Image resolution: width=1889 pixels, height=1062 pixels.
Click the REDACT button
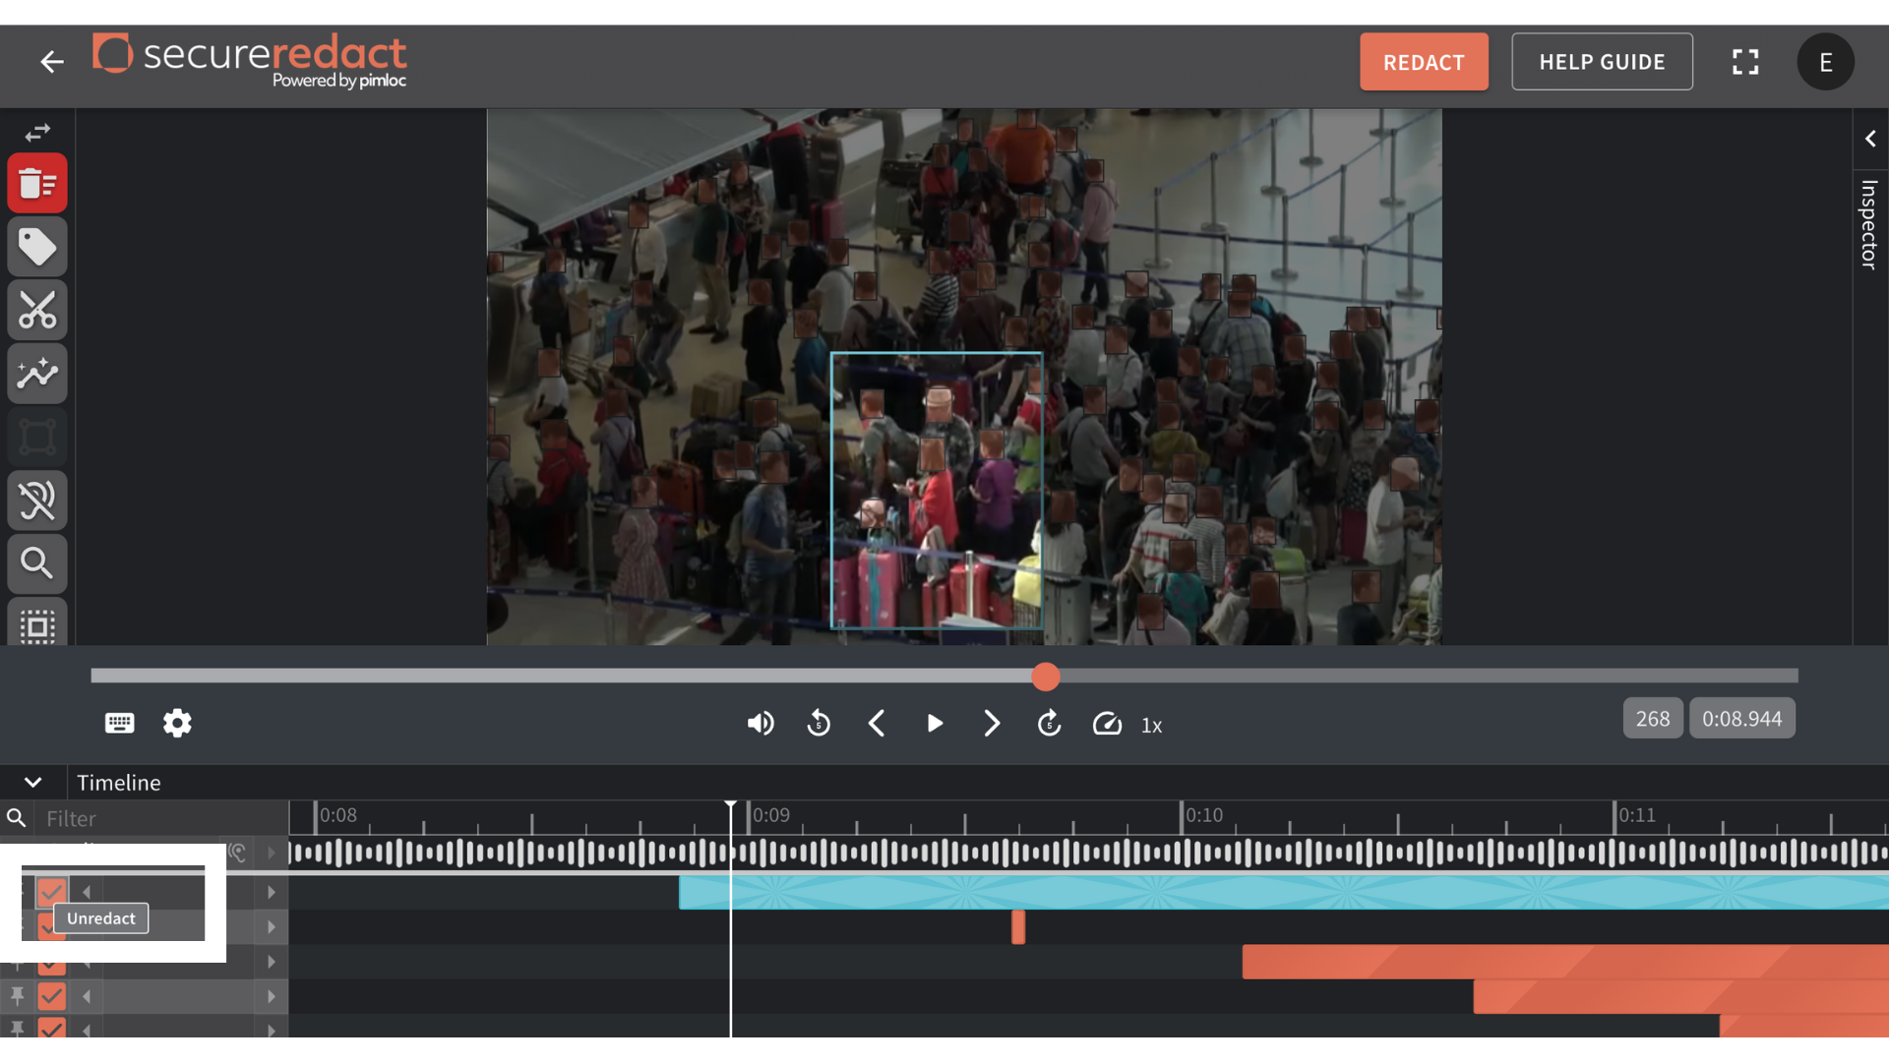(x=1424, y=62)
